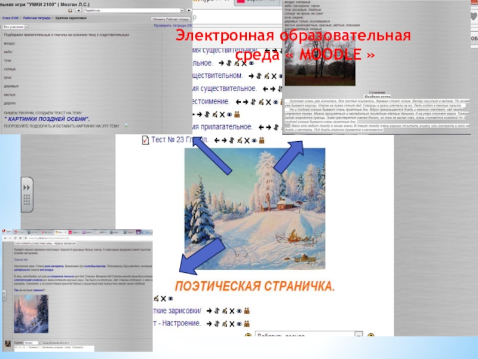Click the large snowy village painting
Viewport: 478px width, 359px height.
click(x=255, y=209)
